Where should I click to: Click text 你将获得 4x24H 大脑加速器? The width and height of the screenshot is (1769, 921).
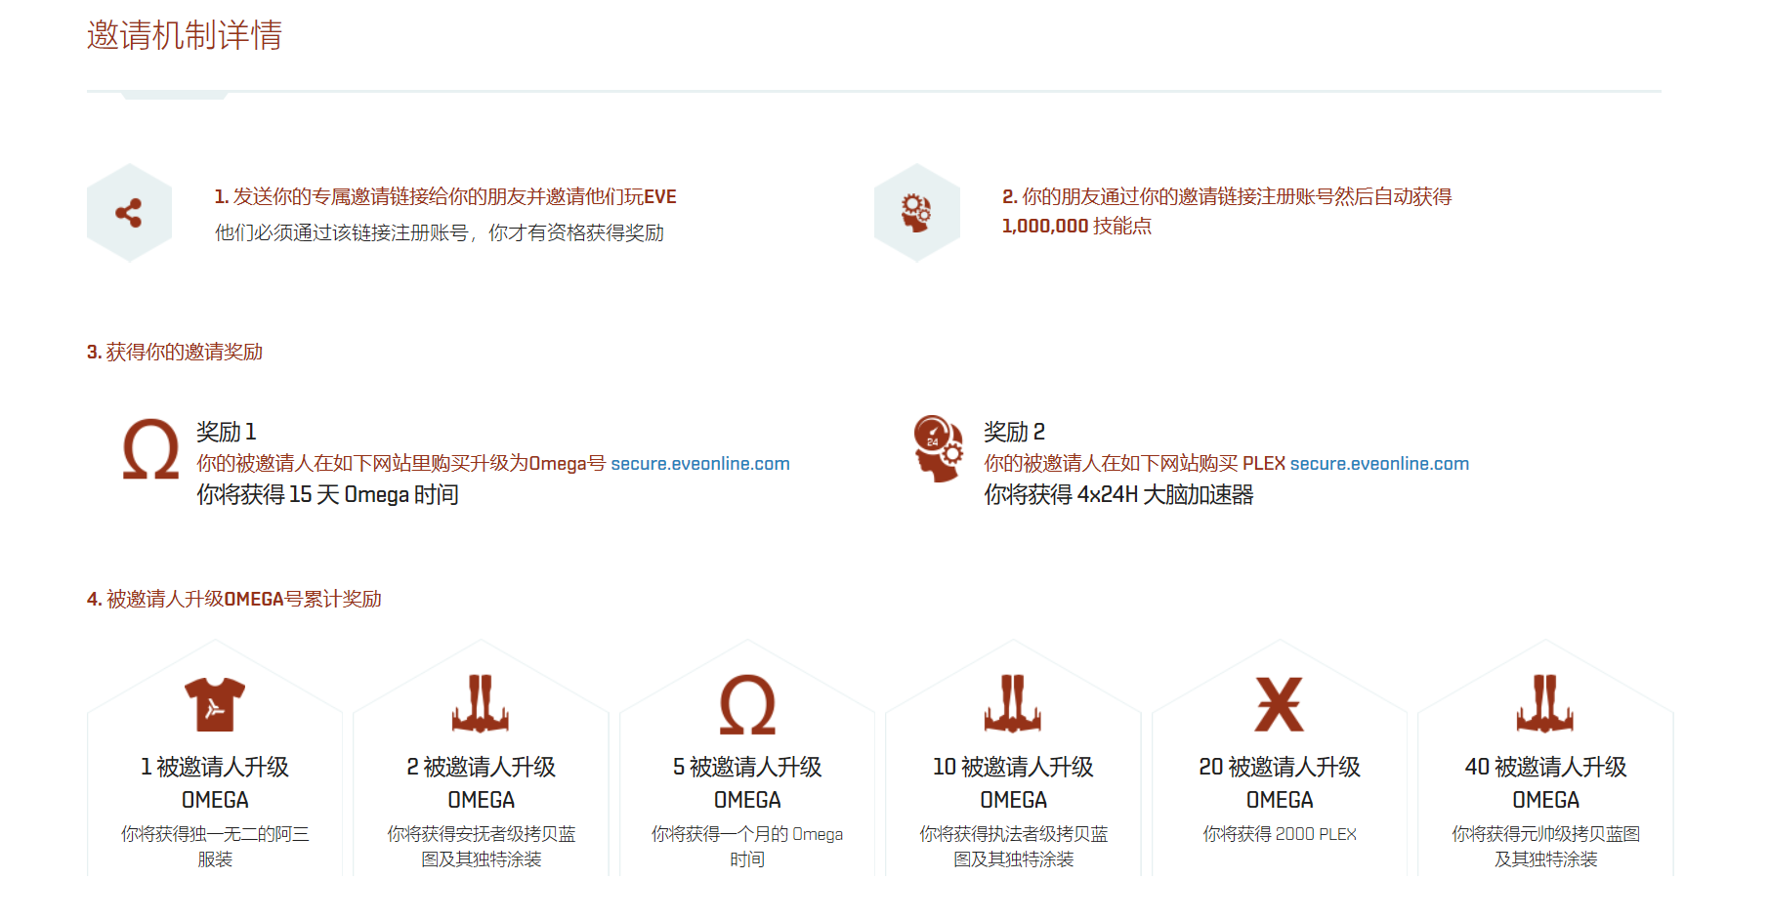[x=1118, y=495]
